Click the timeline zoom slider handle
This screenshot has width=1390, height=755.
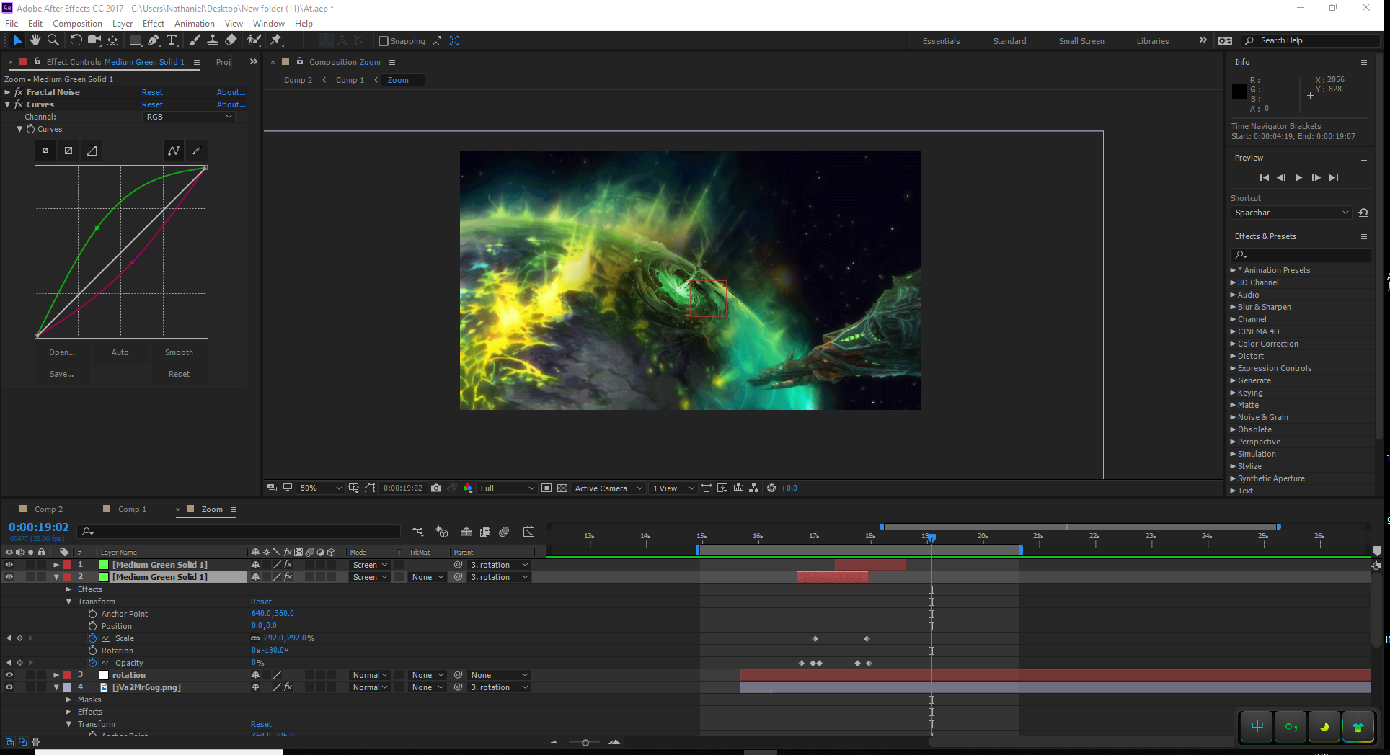tap(585, 743)
